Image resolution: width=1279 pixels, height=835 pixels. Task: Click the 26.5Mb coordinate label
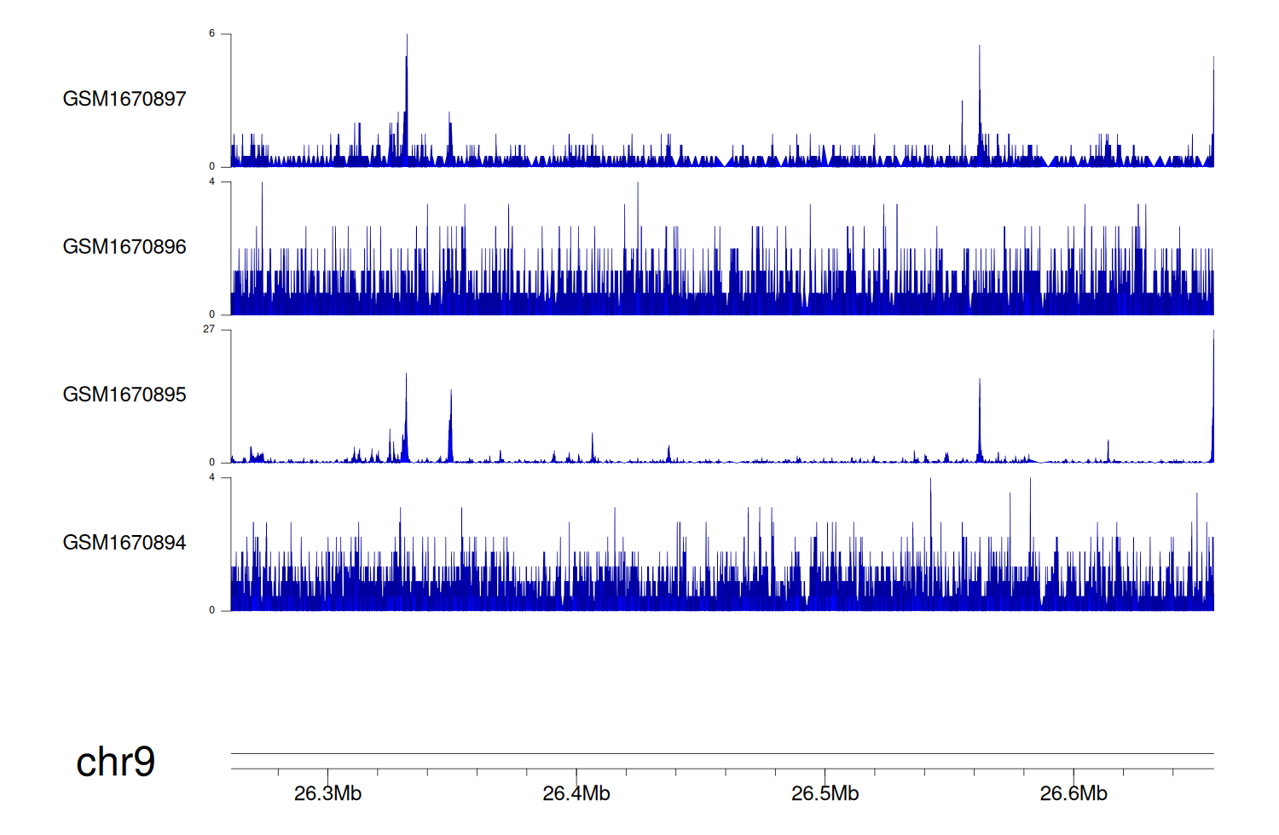pos(825,793)
